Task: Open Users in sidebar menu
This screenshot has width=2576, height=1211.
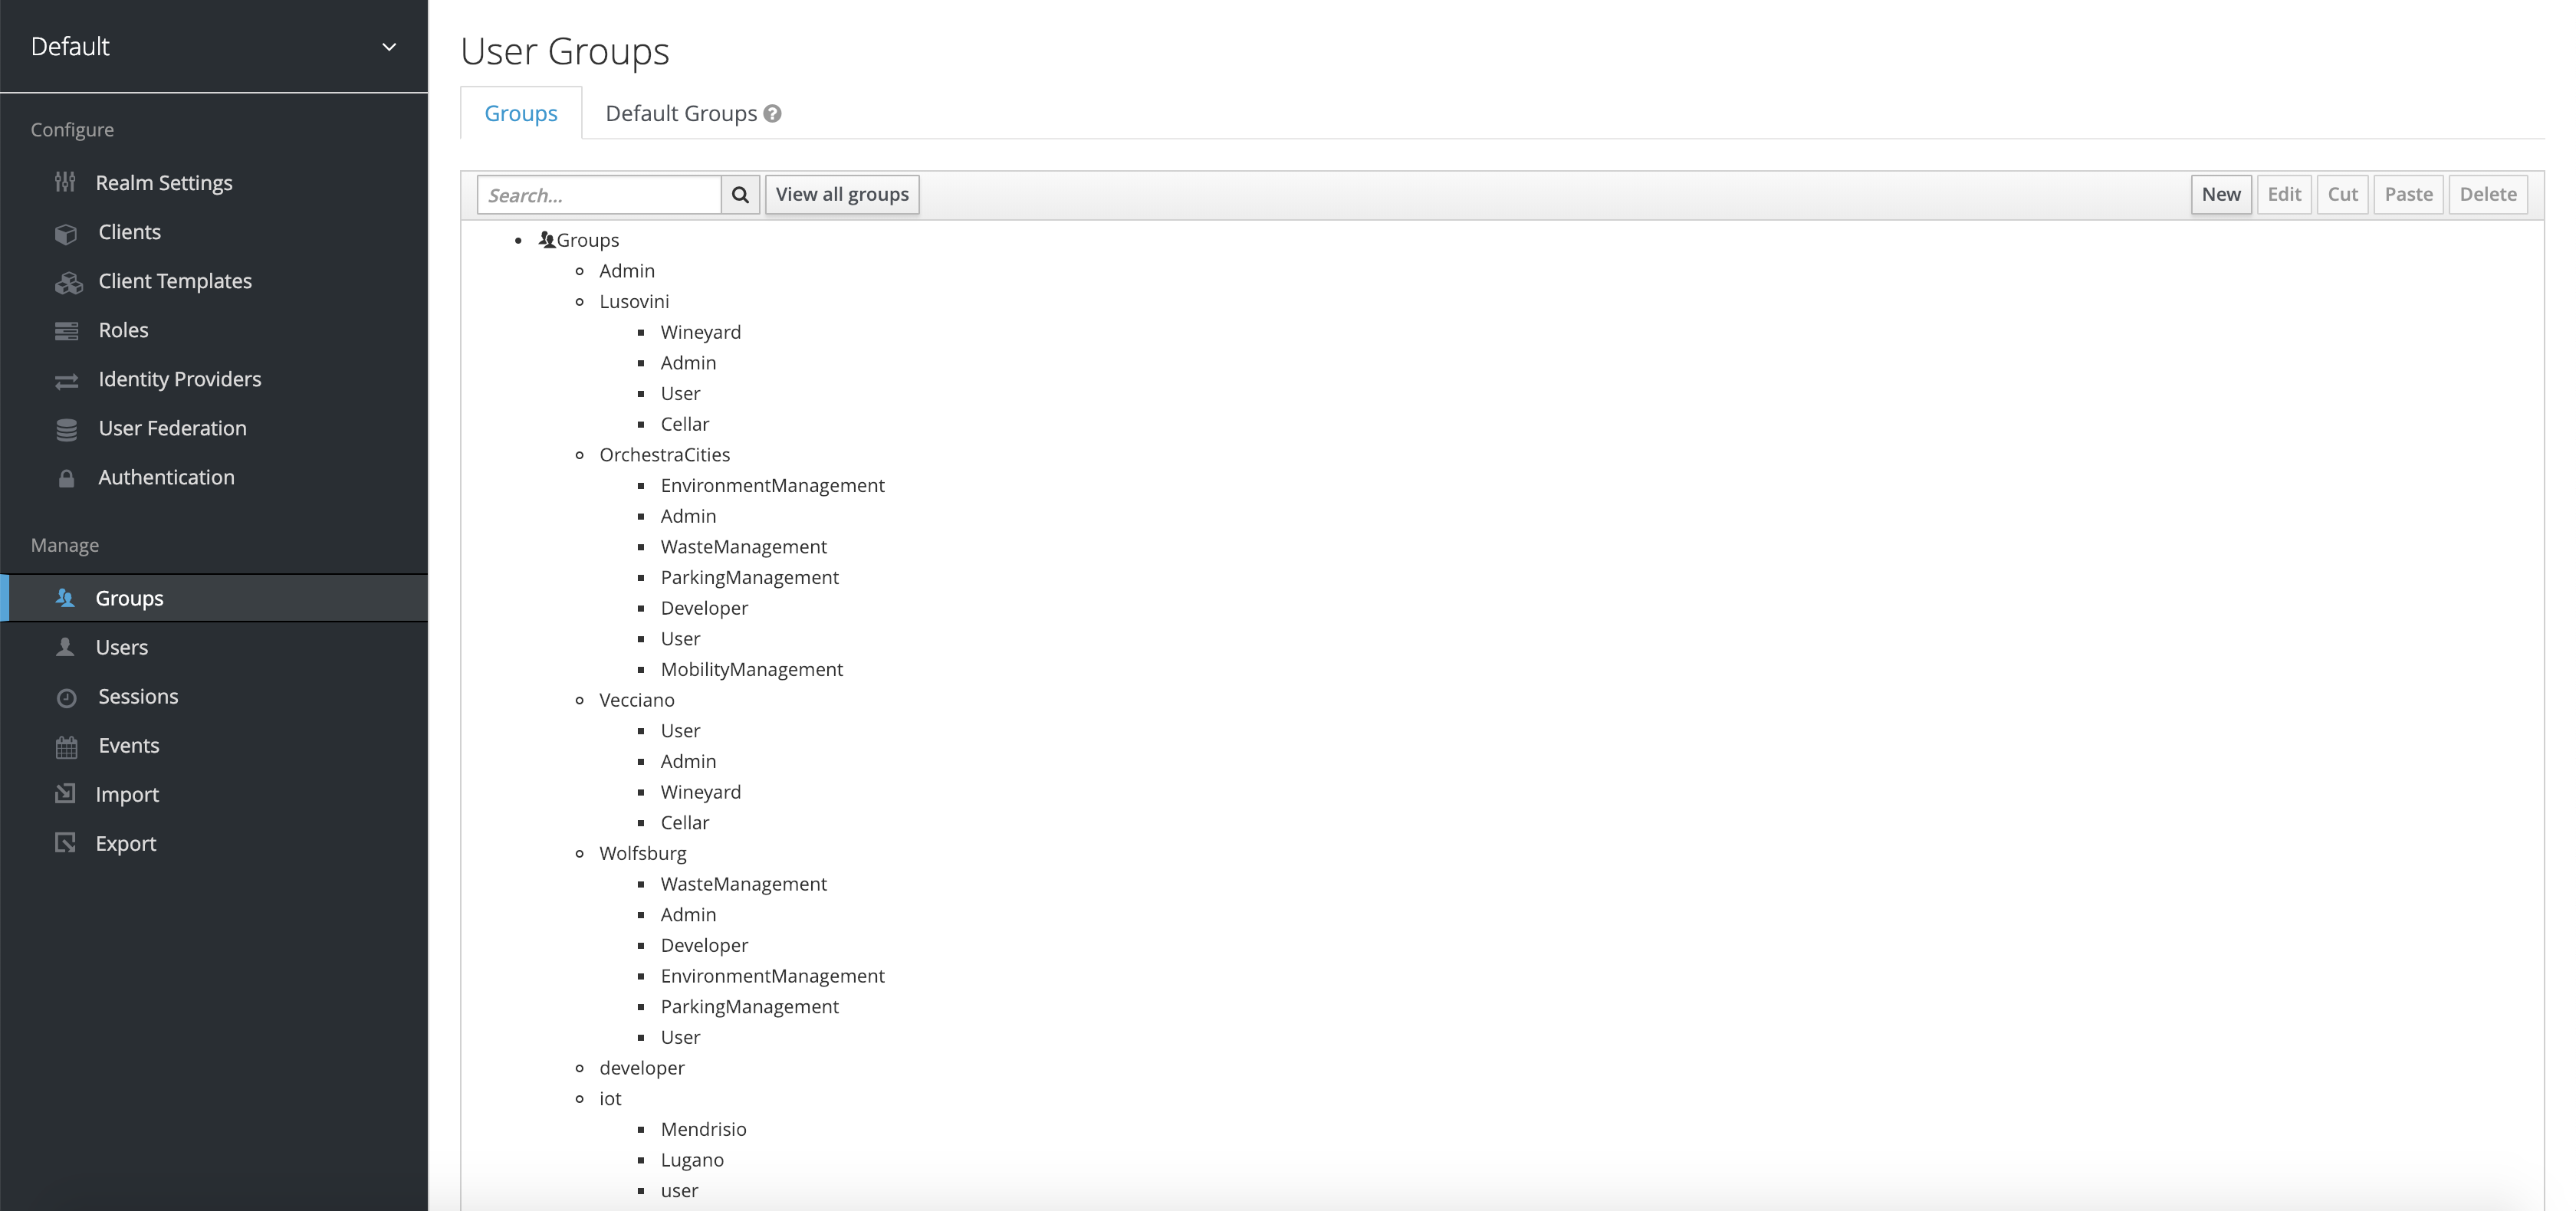Action: [x=121, y=648]
